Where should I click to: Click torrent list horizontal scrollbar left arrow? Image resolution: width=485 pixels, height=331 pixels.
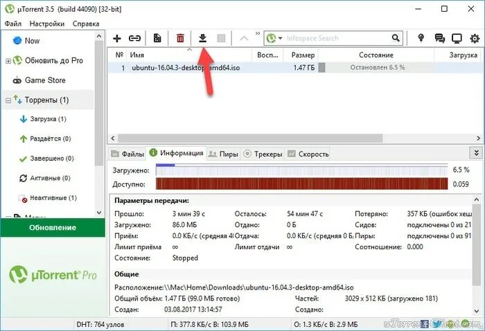coord(113,138)
